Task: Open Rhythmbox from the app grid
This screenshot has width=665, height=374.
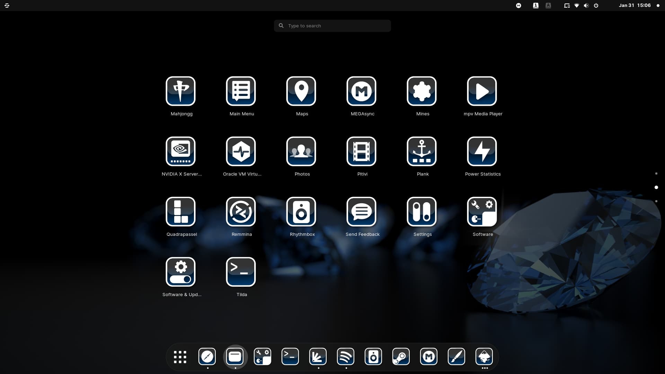Action: pos(301,212)
